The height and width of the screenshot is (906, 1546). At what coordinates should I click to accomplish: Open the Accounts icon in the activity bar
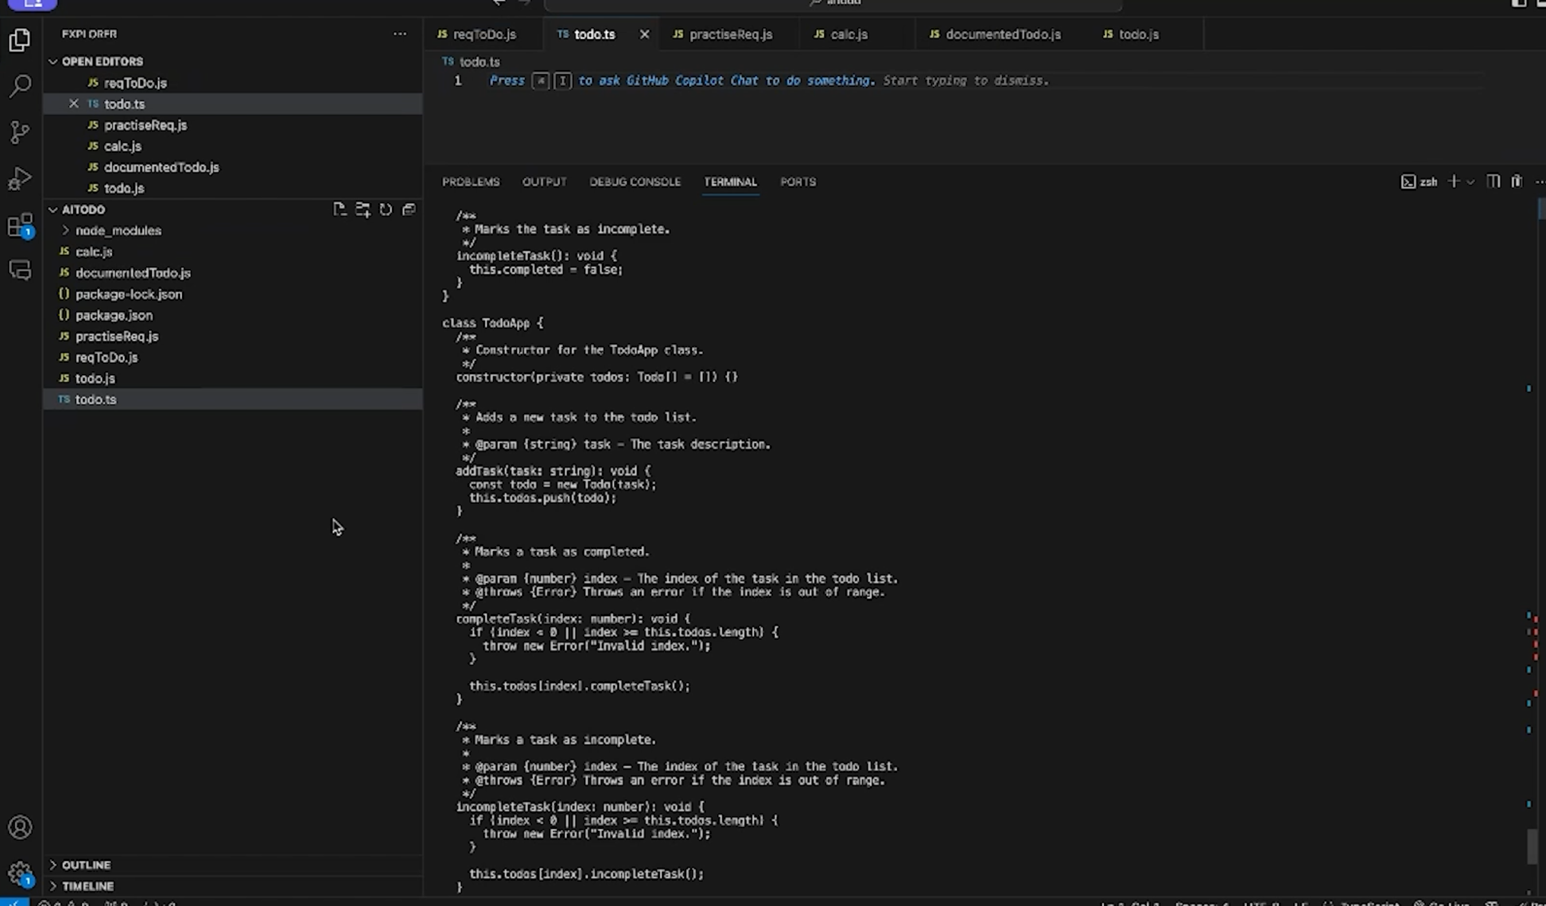pos(20,827)
